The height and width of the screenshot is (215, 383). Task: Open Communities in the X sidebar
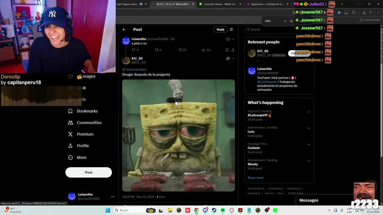pyautogui.click(x=85, y=123)
